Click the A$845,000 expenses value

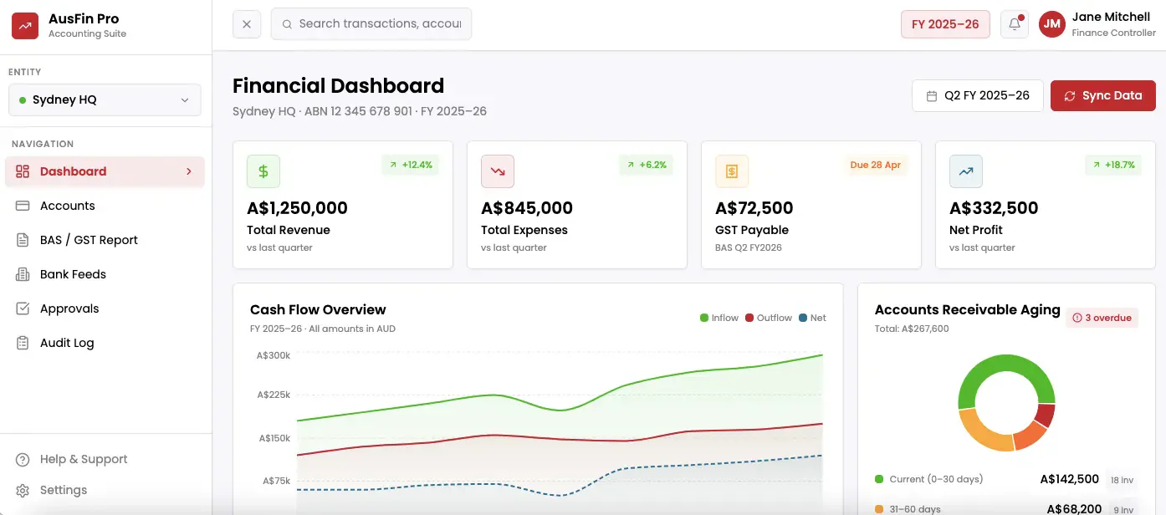click(527, 208)
